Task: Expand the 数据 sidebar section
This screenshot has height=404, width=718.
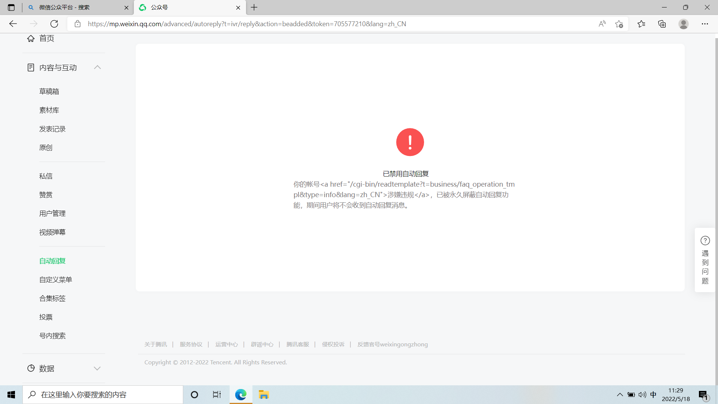Action: tap(97, 368)
